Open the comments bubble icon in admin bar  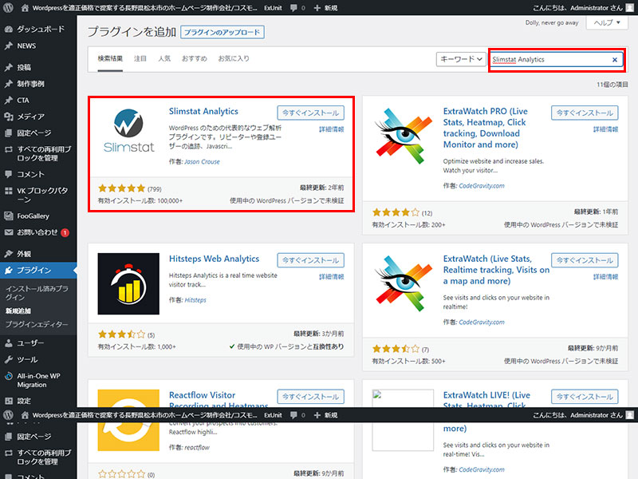coord(294,7)
